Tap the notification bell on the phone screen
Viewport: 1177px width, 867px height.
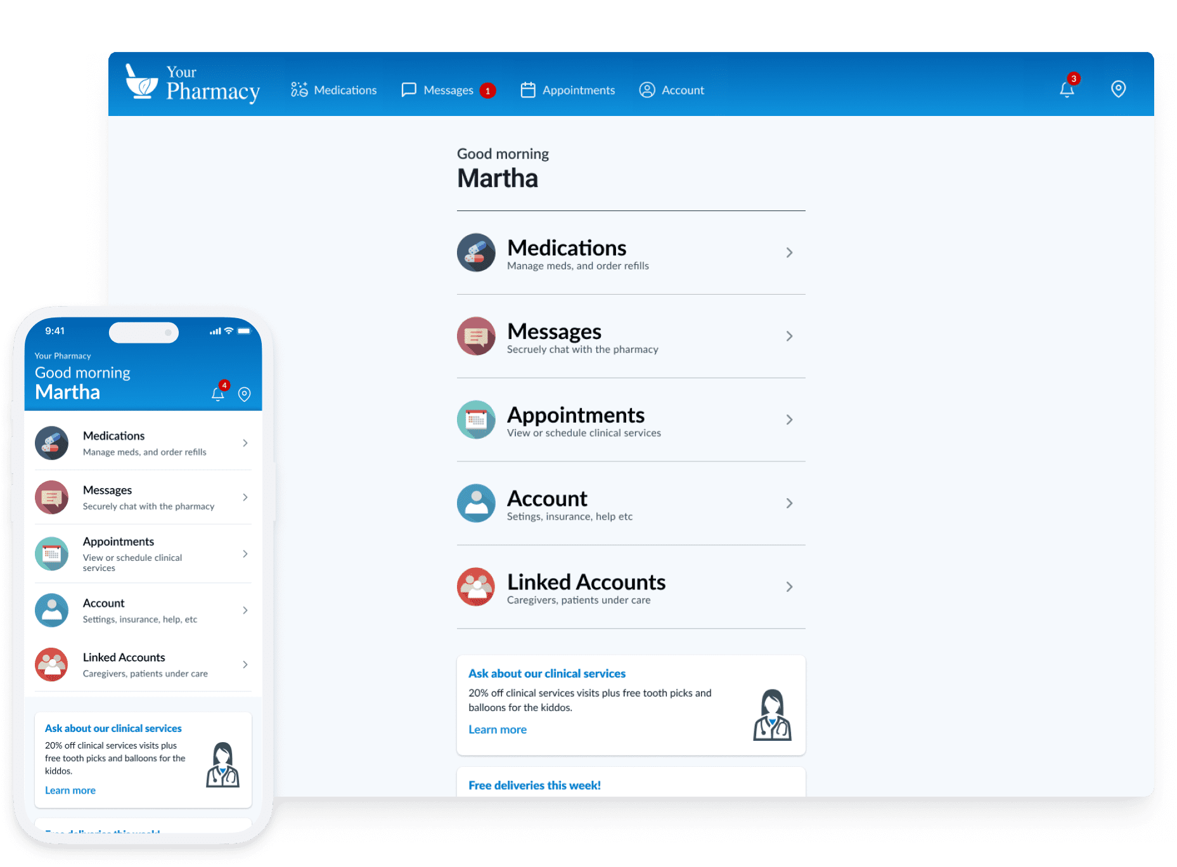click(x=218, y=394)
